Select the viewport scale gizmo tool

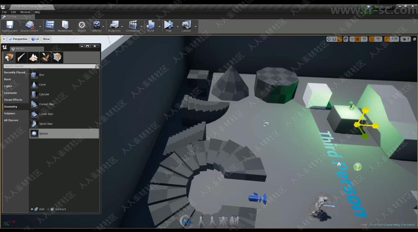click(339, 39)
